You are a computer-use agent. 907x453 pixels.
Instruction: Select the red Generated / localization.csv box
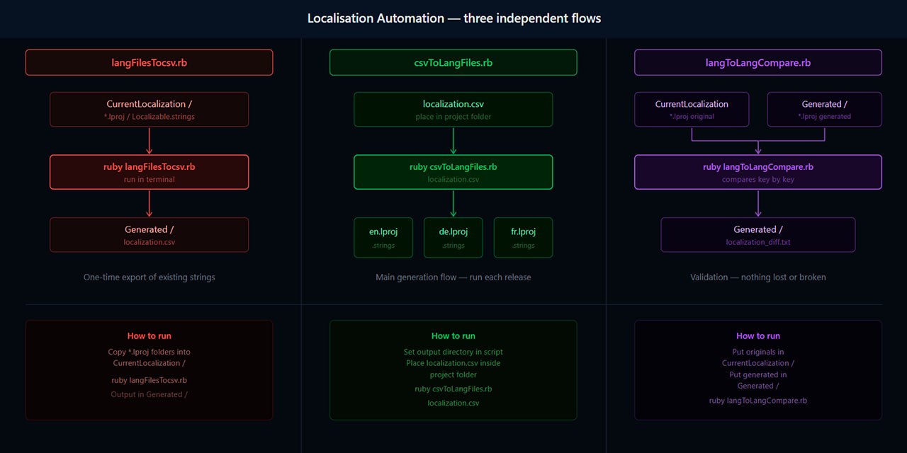point(149,235)
